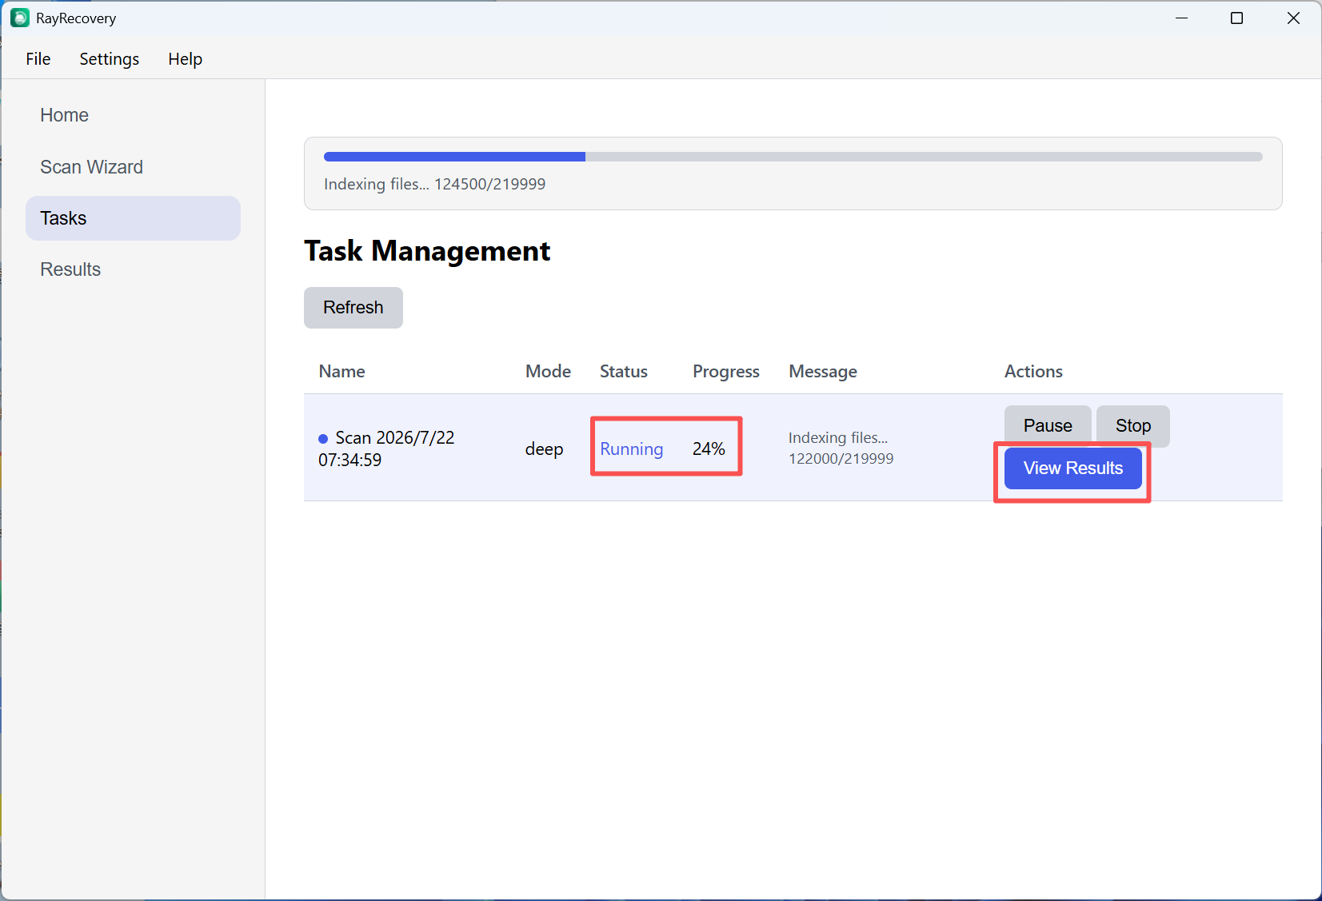This screenshot has width=1322, height=901.
Task: Select the 'Scan 2026/7/22 07:34:59' task name
Action: [386, 449]
